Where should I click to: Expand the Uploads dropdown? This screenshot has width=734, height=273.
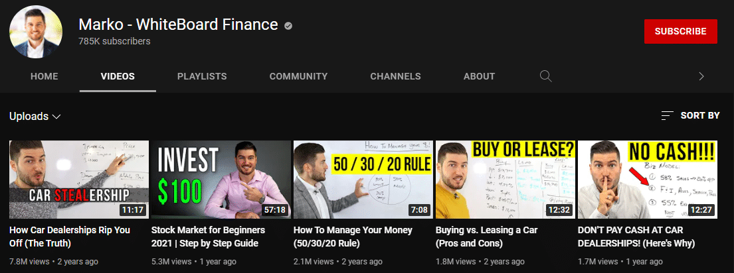pos(35,117)
